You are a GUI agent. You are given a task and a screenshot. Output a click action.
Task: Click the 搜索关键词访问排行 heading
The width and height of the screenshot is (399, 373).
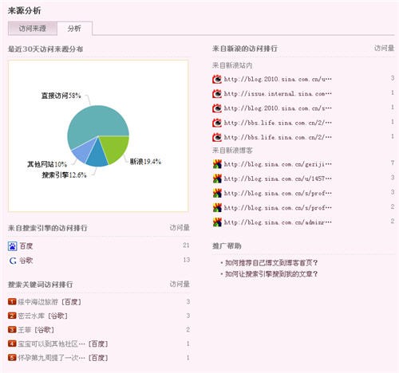click(x=40, y=285)
